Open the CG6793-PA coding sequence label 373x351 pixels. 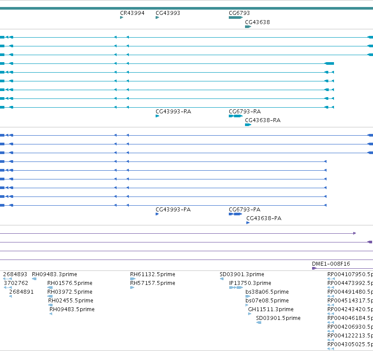[245, 210]
